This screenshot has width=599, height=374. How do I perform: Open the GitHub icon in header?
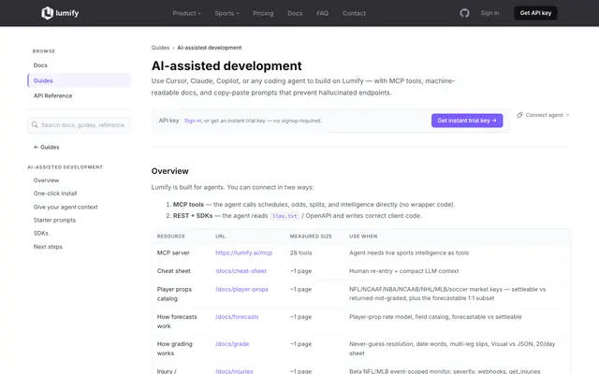(x=464, y=13)
